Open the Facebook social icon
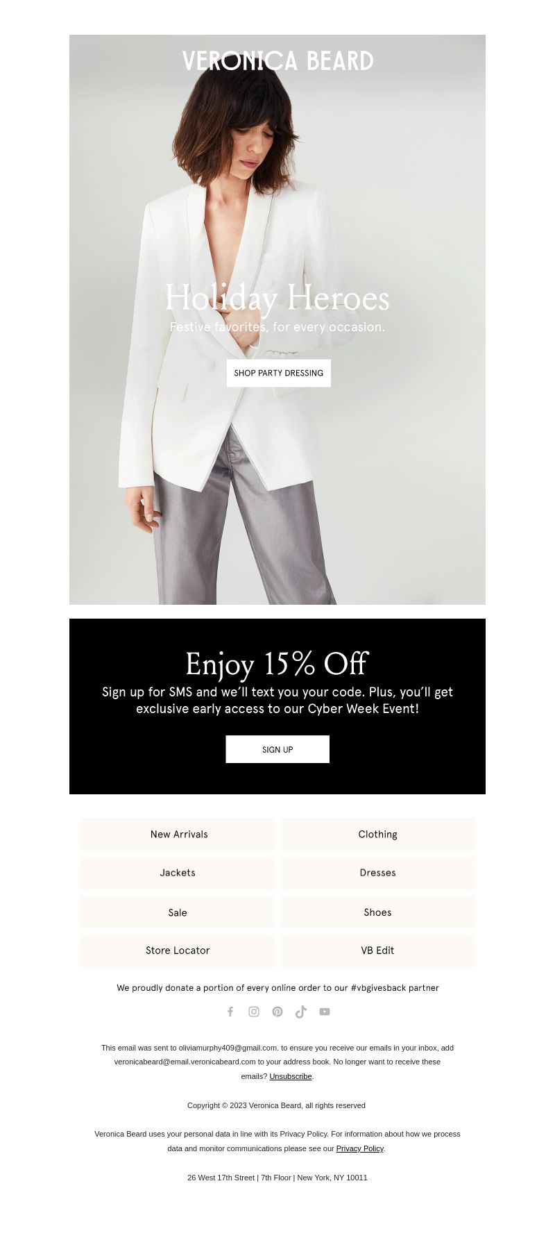 coord(230,1012)
